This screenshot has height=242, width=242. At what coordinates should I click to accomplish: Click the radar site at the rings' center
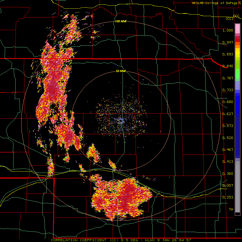tap(122, 121)
